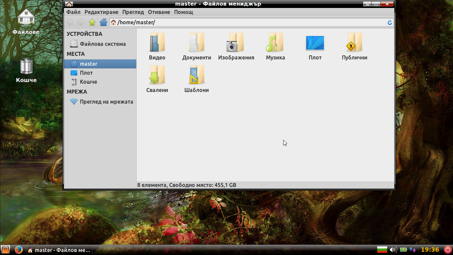Click the battery tray icon
This screenshot has height=255, width=453.
[x=404, y=250]
